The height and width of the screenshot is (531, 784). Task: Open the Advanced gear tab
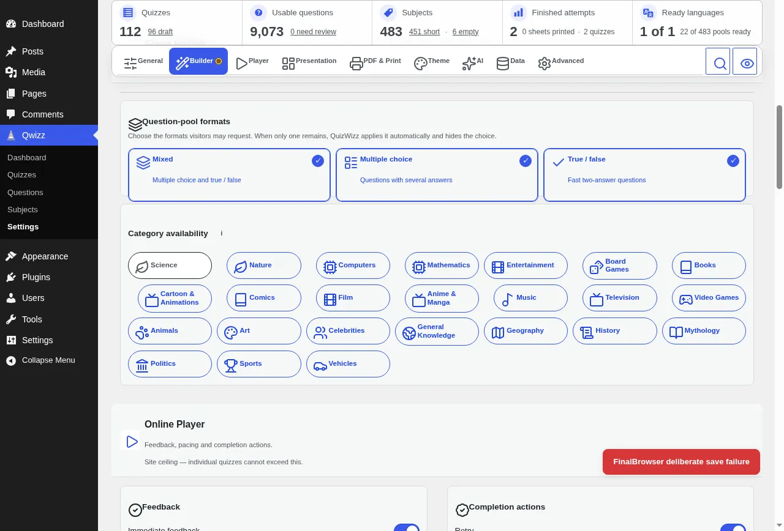[560, 61]
